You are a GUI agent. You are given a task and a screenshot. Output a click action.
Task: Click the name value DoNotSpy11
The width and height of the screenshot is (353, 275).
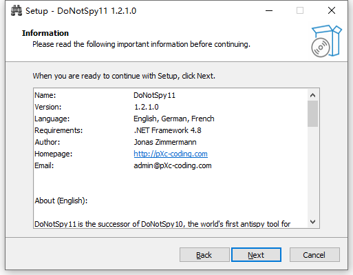pyautogui.click(x=154, y=95)
